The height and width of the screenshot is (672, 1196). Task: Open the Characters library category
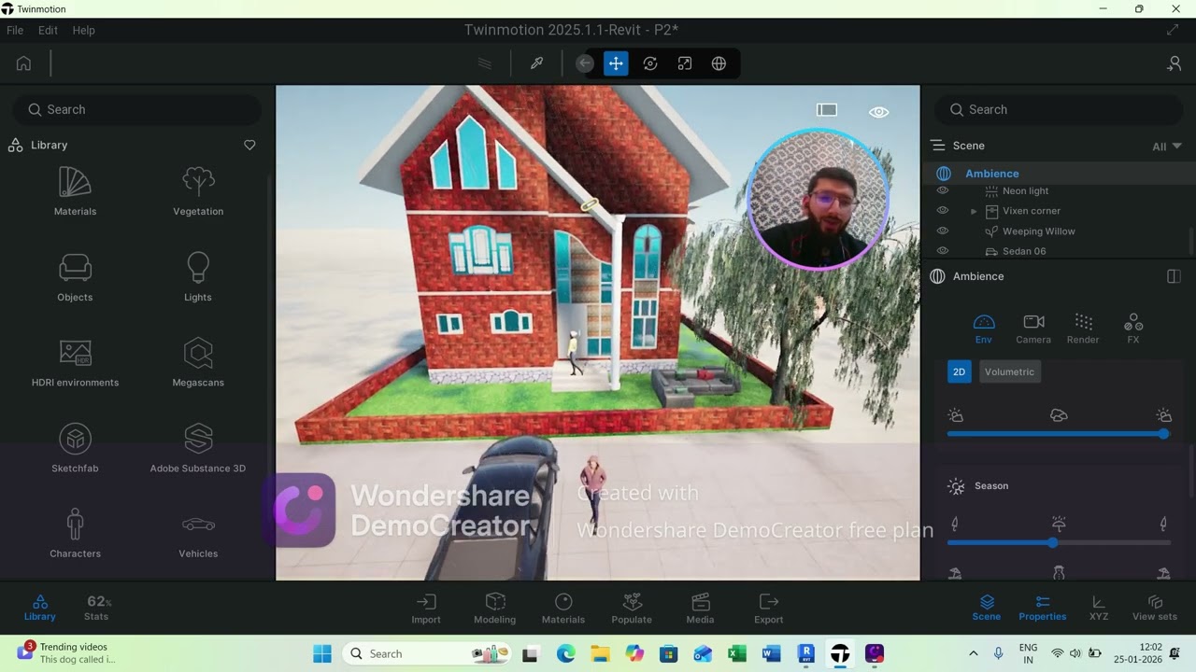(75, 534)
